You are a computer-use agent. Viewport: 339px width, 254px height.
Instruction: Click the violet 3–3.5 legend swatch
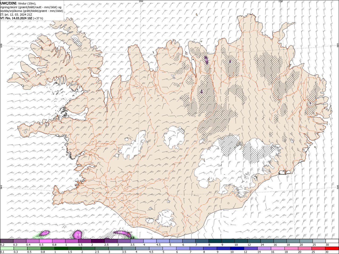point(124,241)
